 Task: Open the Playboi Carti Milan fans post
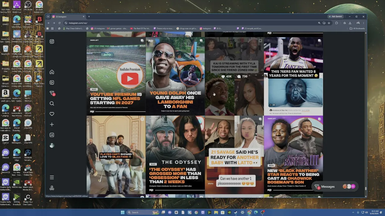116,155
